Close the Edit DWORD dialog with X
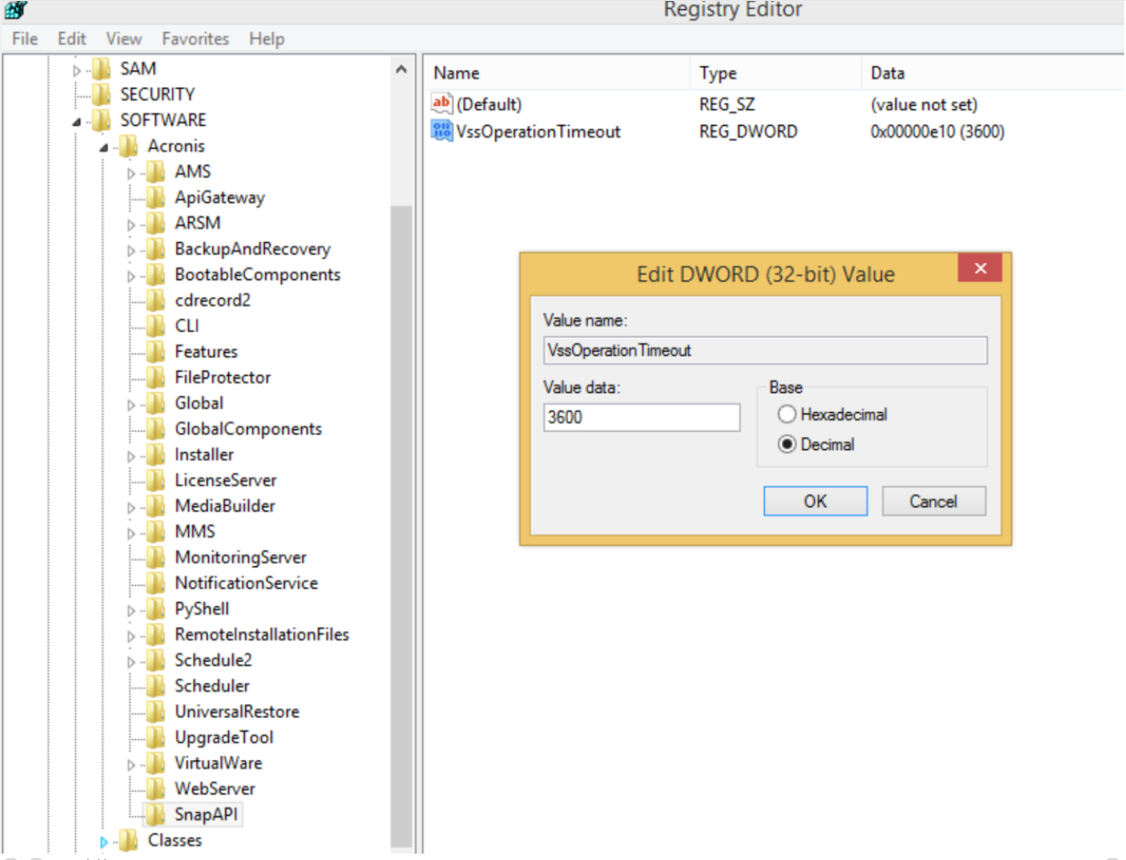Screen dimensions: 1126x860 pos(980,269)
